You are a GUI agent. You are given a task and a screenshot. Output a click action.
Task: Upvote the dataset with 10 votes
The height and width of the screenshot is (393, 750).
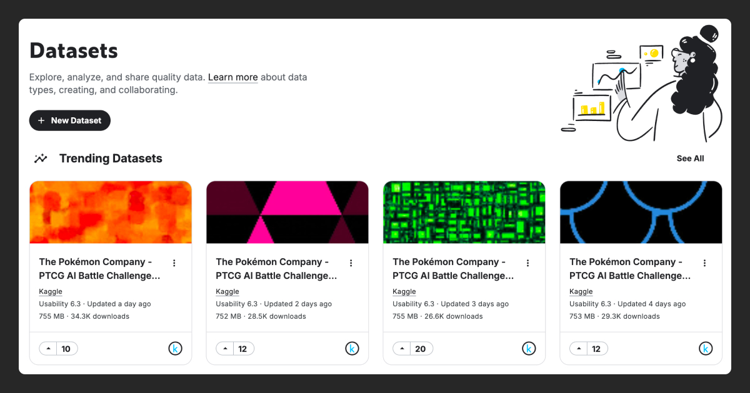tap(48, 349)
